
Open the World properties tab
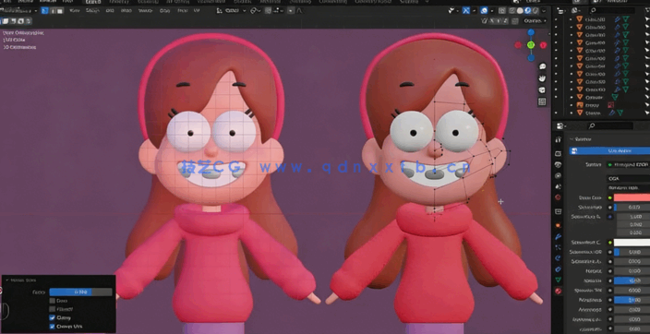point(558,197)
